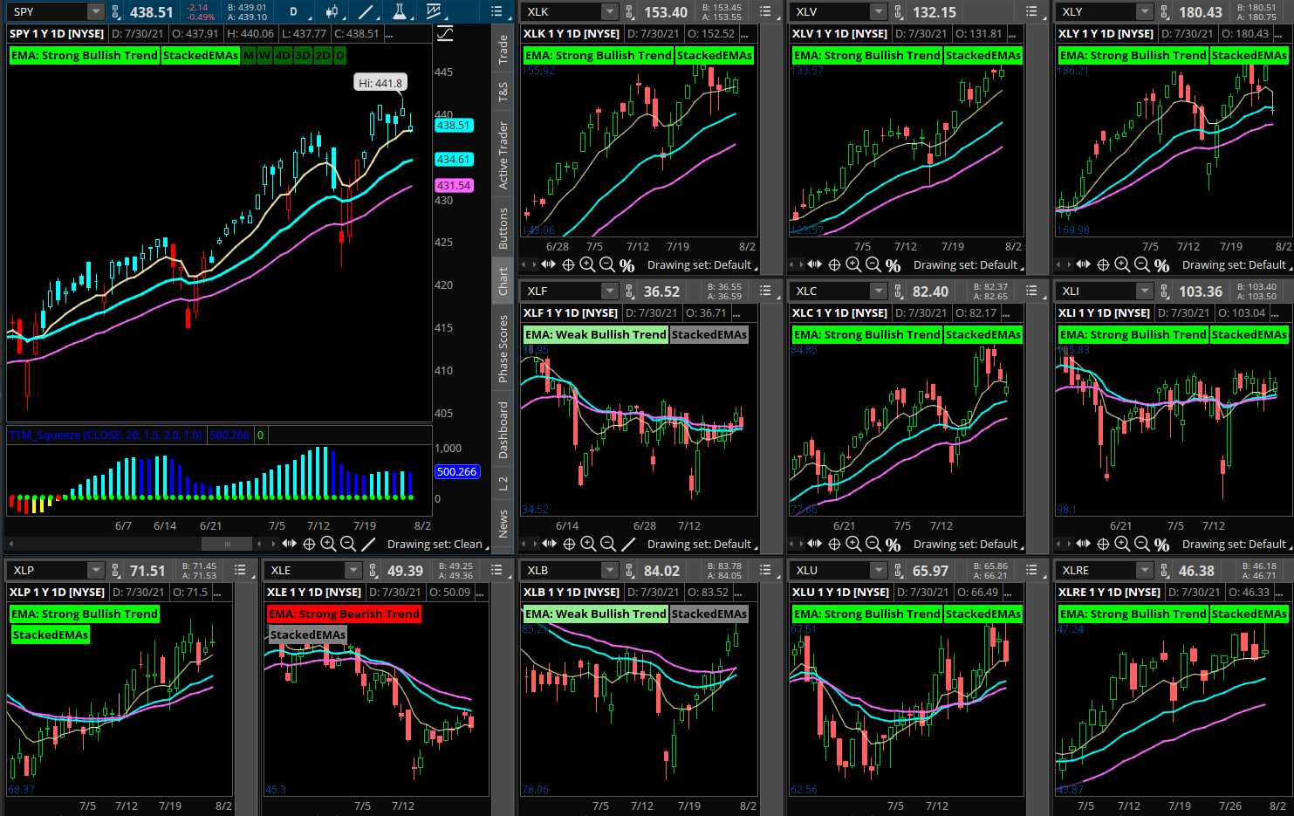Click symbol link icon next to XLRE
Viewport: 1294px width, 816px height.
click(x=1165, y=571)
